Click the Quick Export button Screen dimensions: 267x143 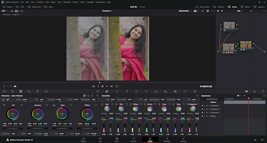coord(203,7)
